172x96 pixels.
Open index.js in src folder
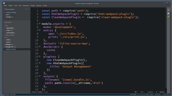click(9, 40)
